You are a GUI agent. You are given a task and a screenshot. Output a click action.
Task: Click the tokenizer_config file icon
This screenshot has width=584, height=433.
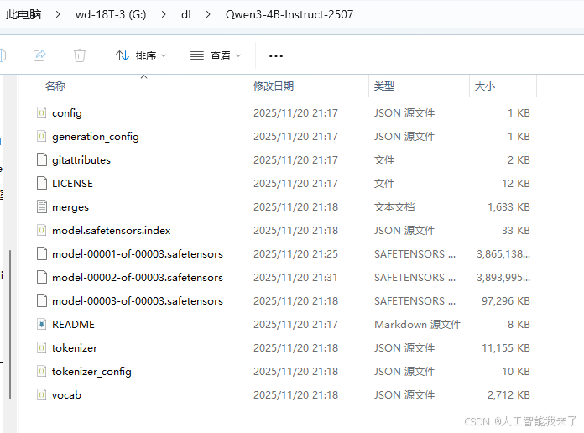coord(42,371)
